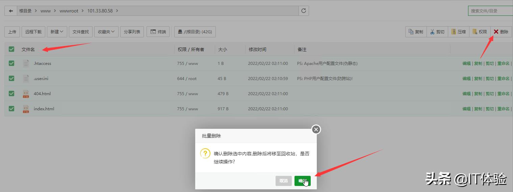
Task: Click Edit (编辑) in the .htaccess row
Action: (466, 63)
